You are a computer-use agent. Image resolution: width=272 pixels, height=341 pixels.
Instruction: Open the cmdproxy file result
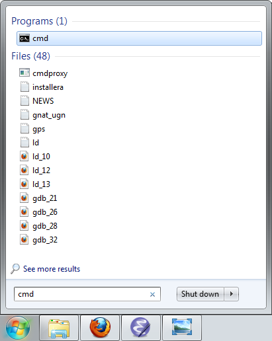click(43, 73)
